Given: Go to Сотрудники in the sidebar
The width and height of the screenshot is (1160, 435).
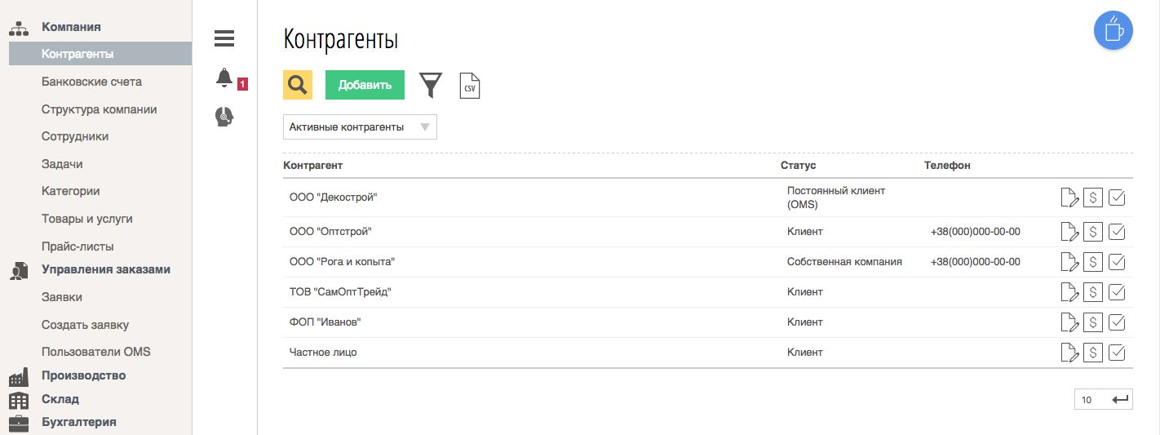Looking at the screenshot, I should pos(75,136).
